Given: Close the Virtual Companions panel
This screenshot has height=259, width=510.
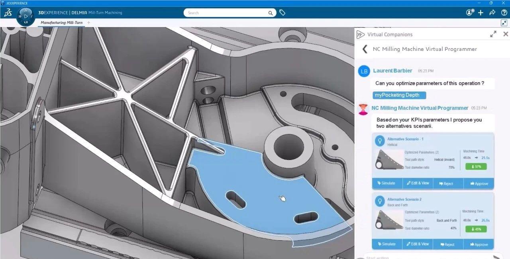Looking at the screenshot, I should (x=506, y=34).
